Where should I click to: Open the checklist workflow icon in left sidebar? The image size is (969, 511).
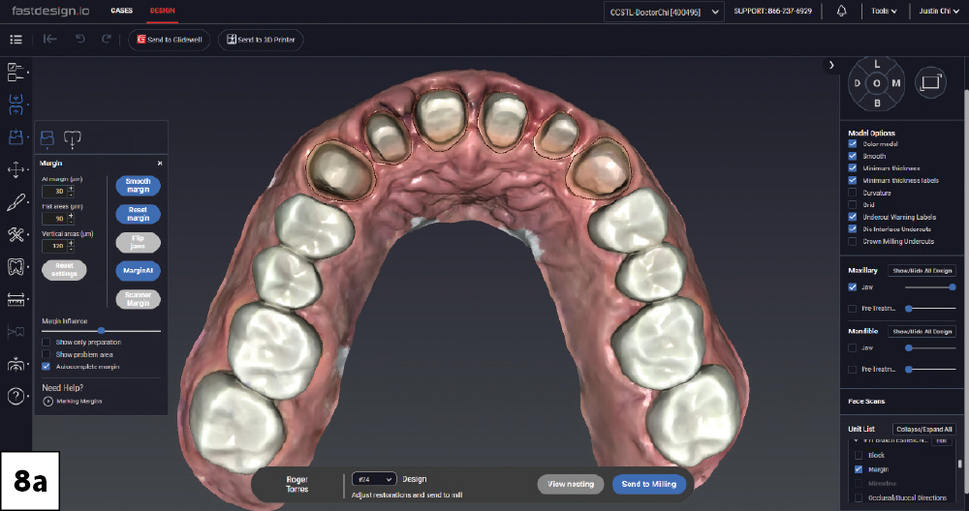[16, 73]
